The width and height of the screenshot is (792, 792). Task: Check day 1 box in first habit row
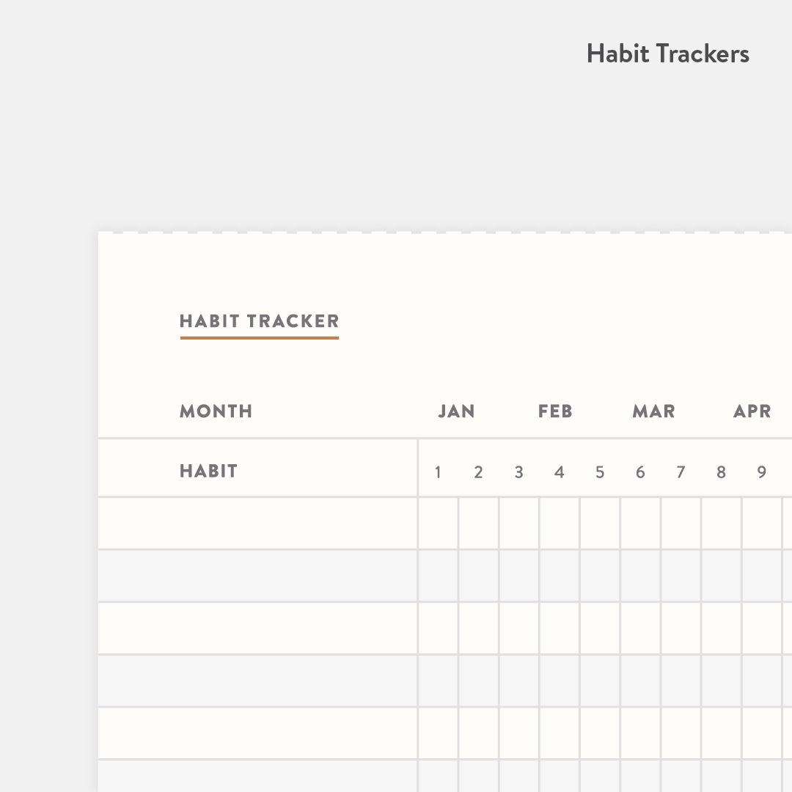(x=438, y=523)
